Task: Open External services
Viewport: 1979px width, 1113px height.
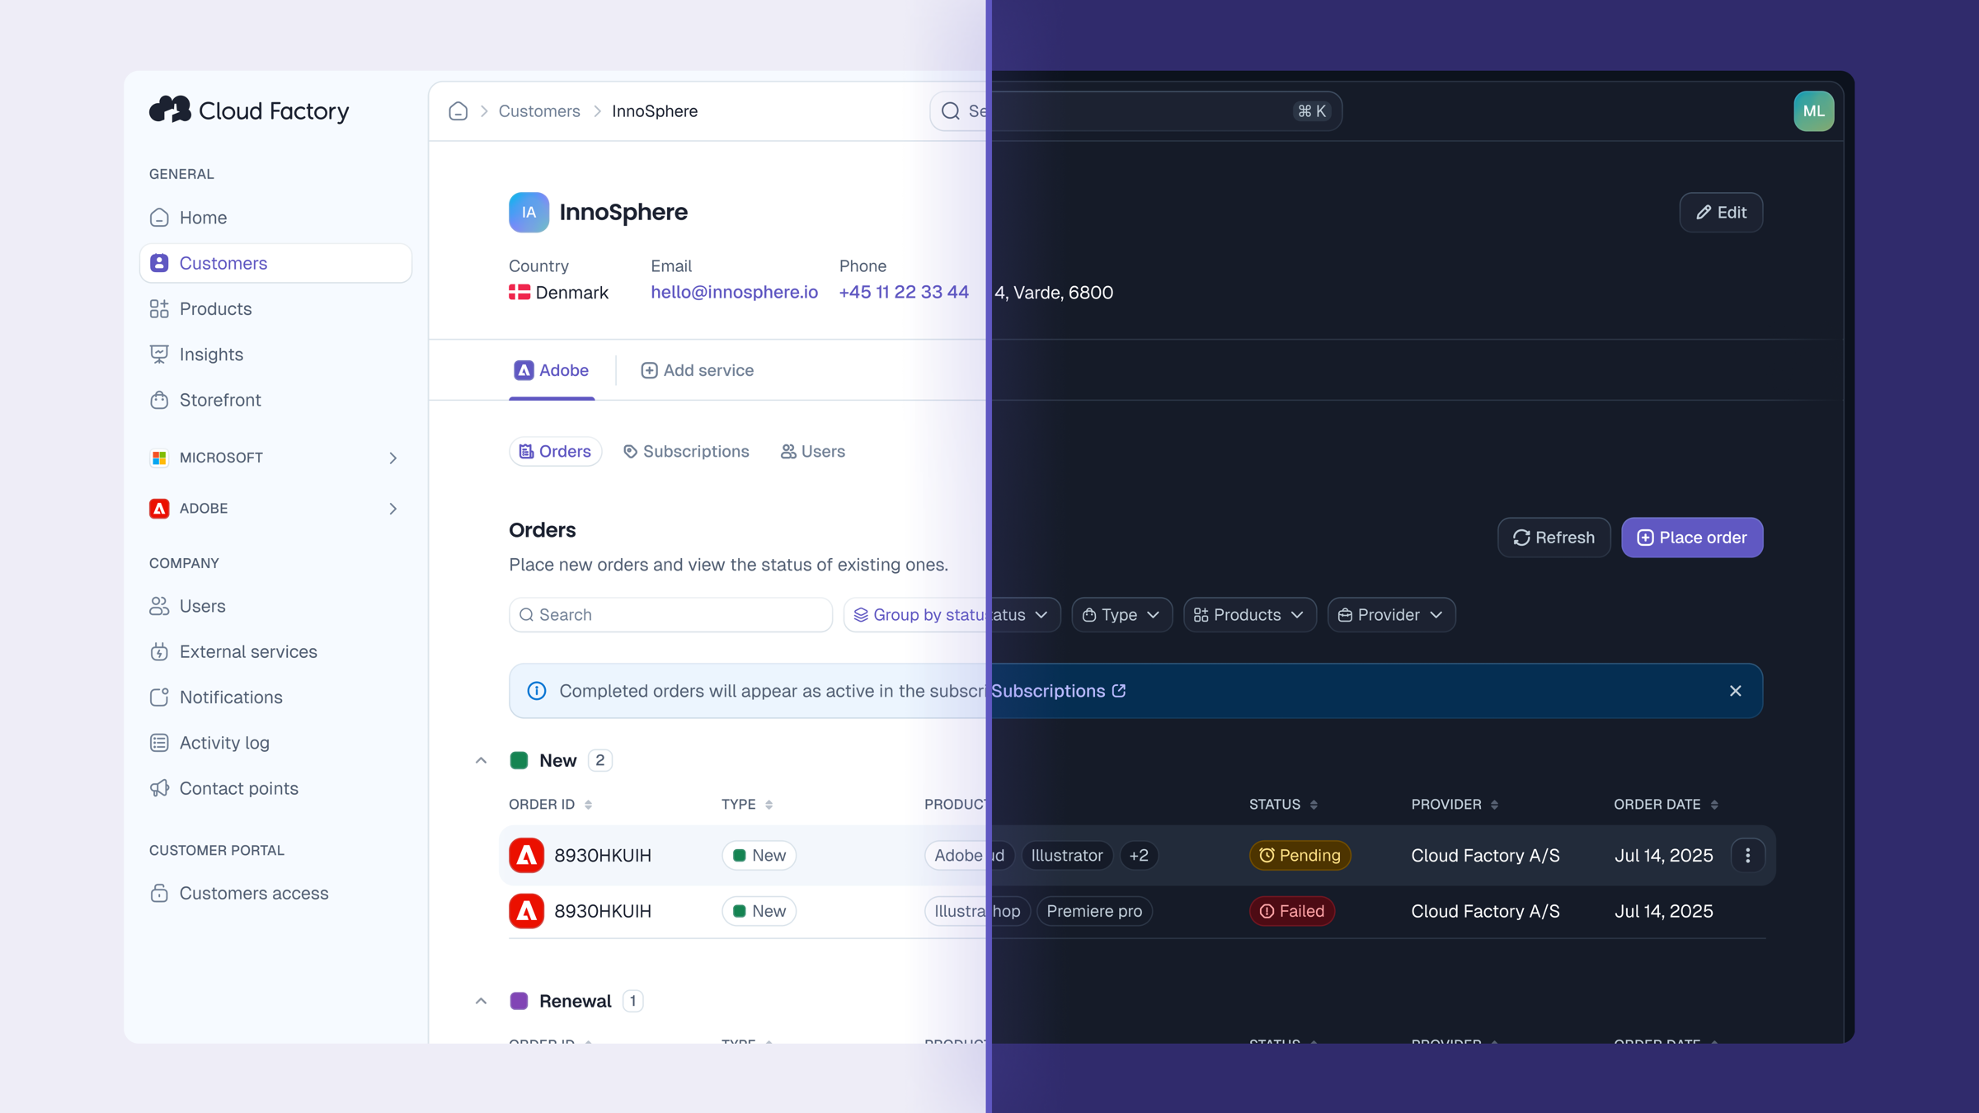Action: 275,651
